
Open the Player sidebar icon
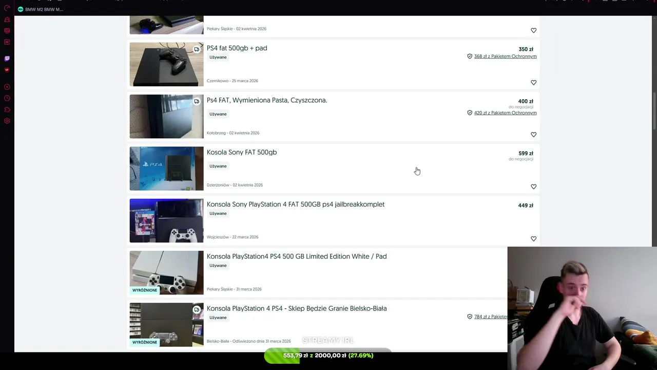[7, 87]
